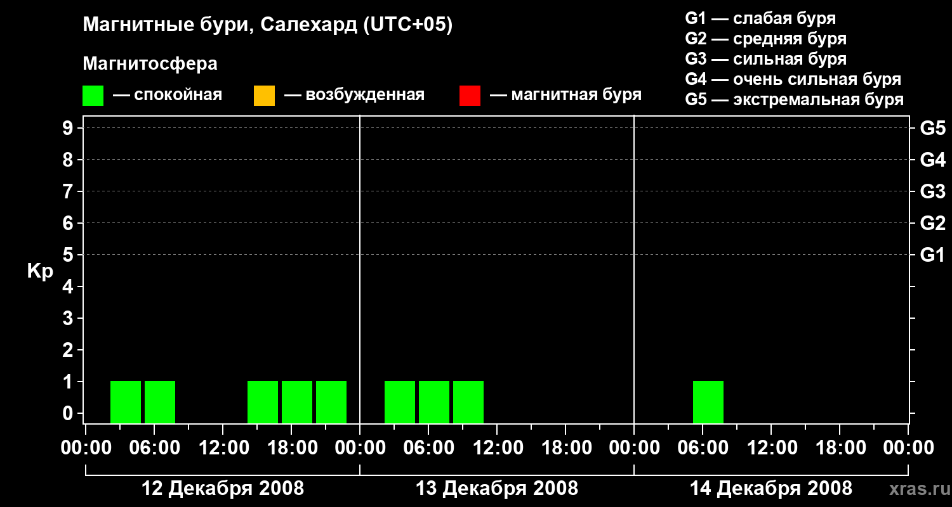
Task: Click the green 'спокойная' legend swatch
Action: [93, 96]
